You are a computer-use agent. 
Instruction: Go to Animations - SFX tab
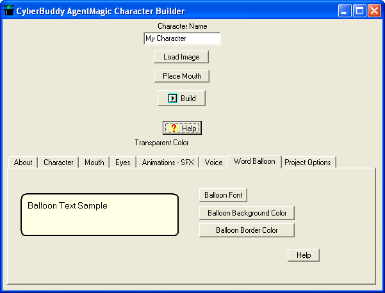(x=168, y=162)
